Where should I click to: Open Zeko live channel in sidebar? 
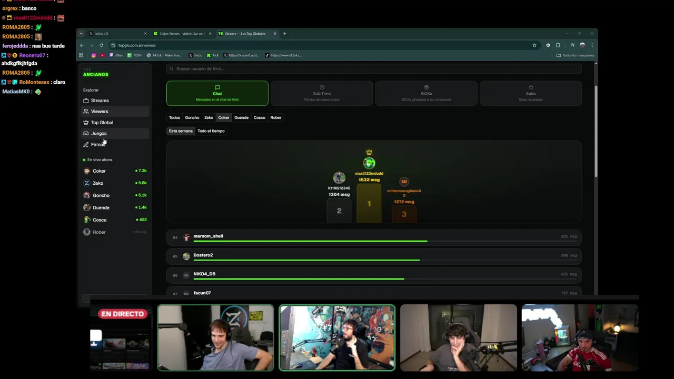point(115,183)
